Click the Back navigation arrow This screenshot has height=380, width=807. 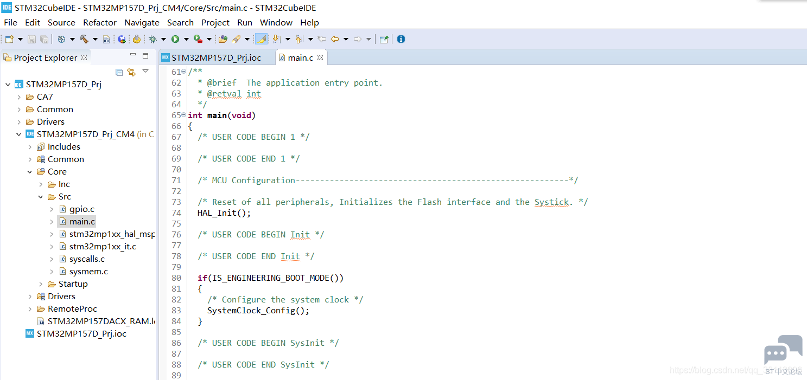(x=335, y=39)
